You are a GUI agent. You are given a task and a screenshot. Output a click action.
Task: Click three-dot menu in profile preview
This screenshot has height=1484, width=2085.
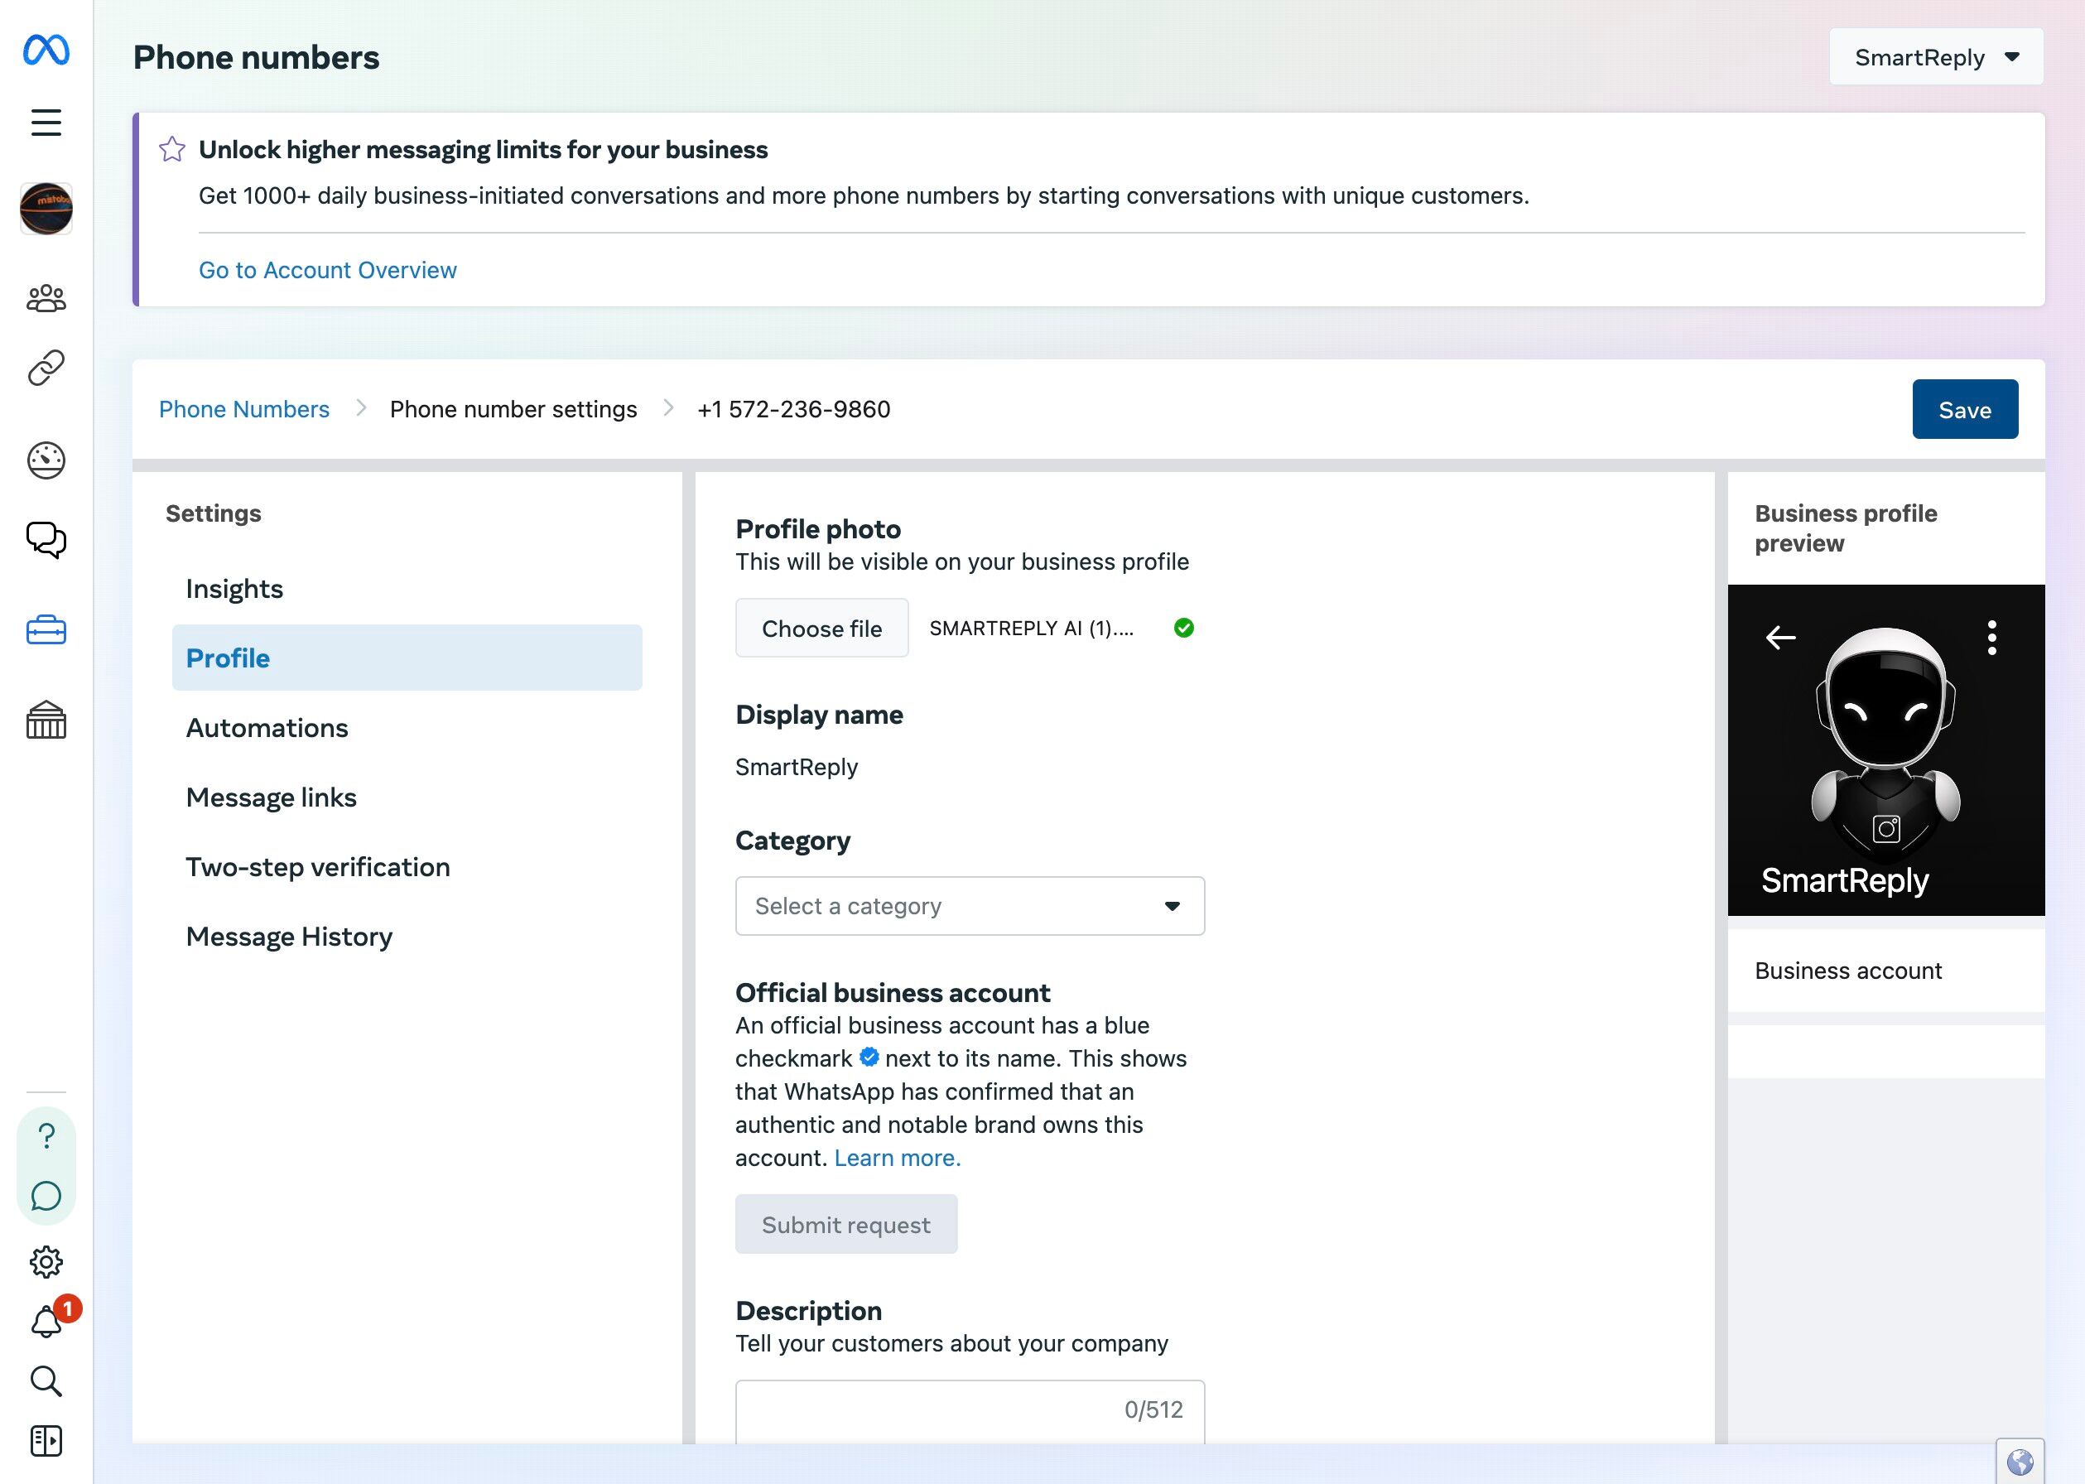[1991, 637]
